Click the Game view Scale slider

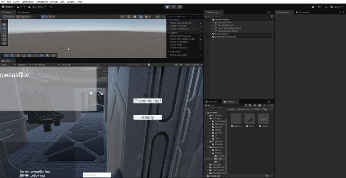[82, 65]
